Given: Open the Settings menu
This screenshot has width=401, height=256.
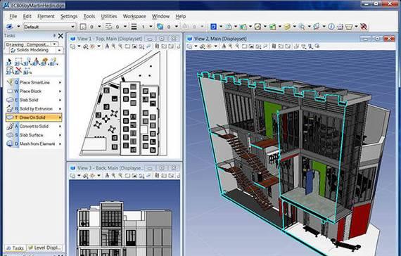Looking at the screenshot, I should point(69,16).
